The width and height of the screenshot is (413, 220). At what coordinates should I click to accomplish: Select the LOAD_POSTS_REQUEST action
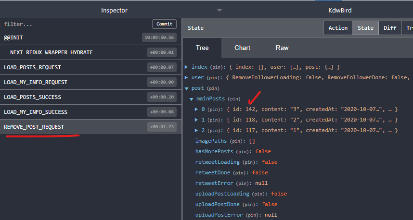(72, 67)
